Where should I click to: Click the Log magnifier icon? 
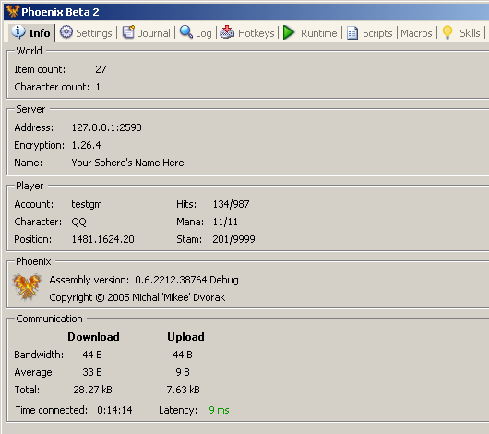click(x=186, y=32)
